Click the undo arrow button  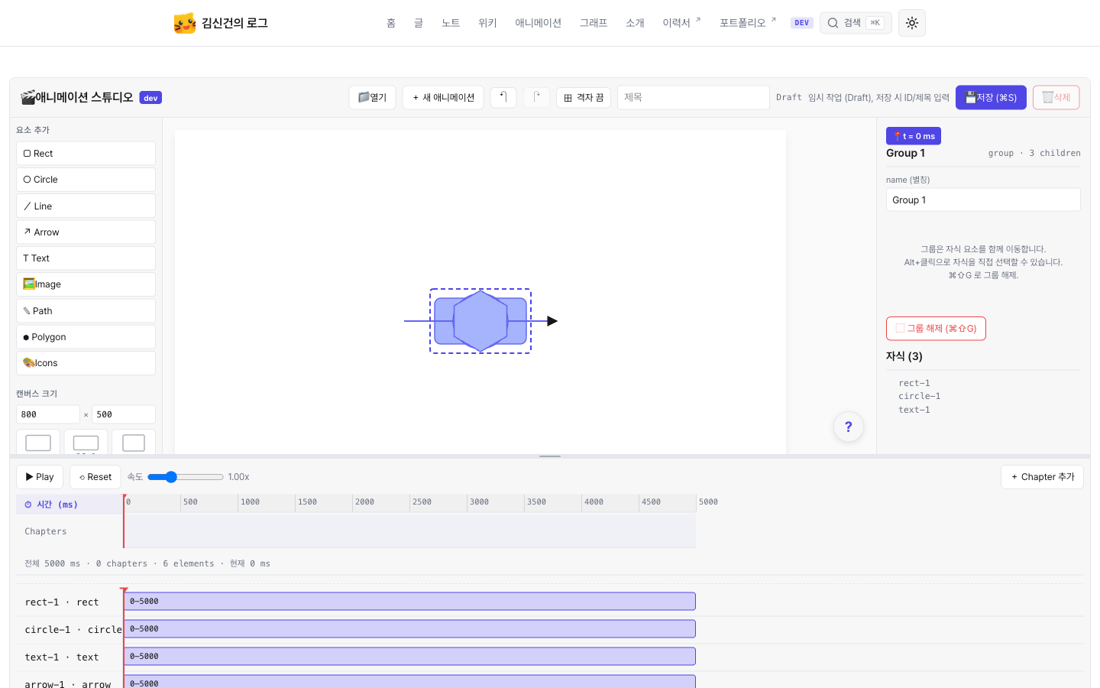503,97
